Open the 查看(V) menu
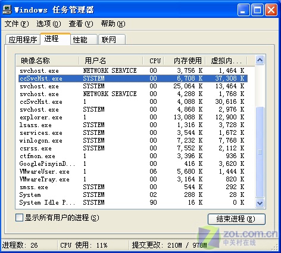This screenshot has width=281, height=253. [81, 24]
